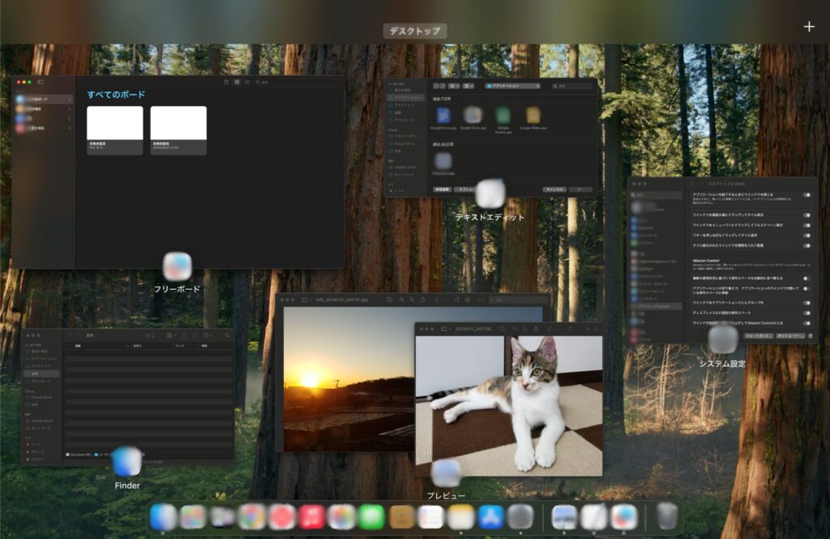Click zoom in icon in the sunset Preview window
830x539 pixels.
click(x=412, y=299)
